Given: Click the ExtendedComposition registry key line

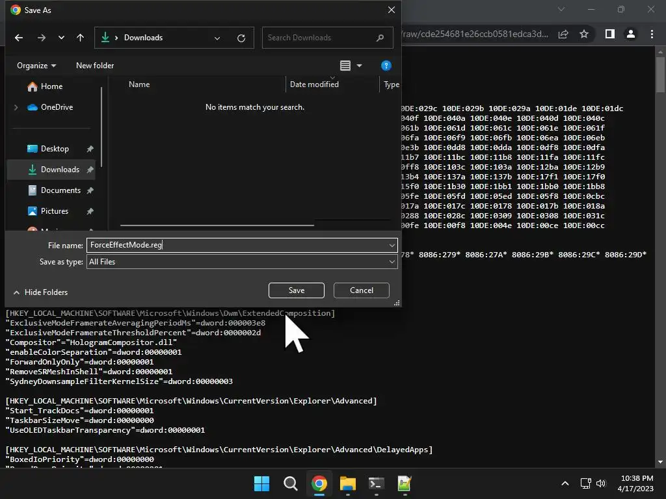Looking at the screenshot, I should tap(170, 313).
